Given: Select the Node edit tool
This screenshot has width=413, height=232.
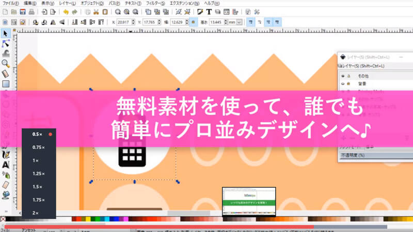Looking at the screenshot, I should pyautogui.click(x=6, y=43).
